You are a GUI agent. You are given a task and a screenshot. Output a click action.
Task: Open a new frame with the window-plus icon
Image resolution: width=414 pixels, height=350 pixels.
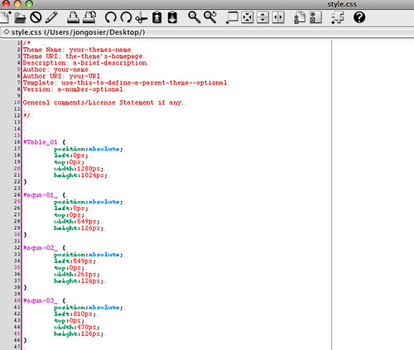click(x=232, y=17)
